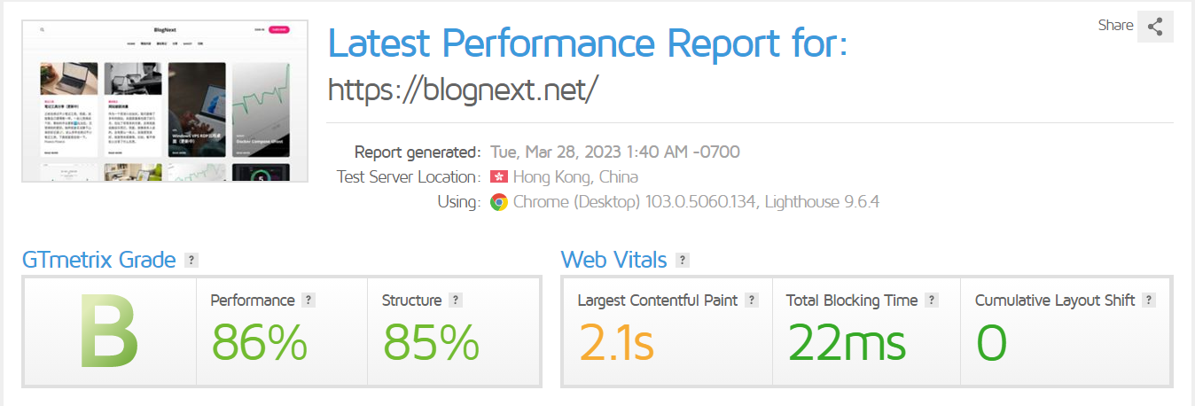Click the GTmetrix Grade heading
This screenshot has width=1195, height=406.
tap(98, 261)
